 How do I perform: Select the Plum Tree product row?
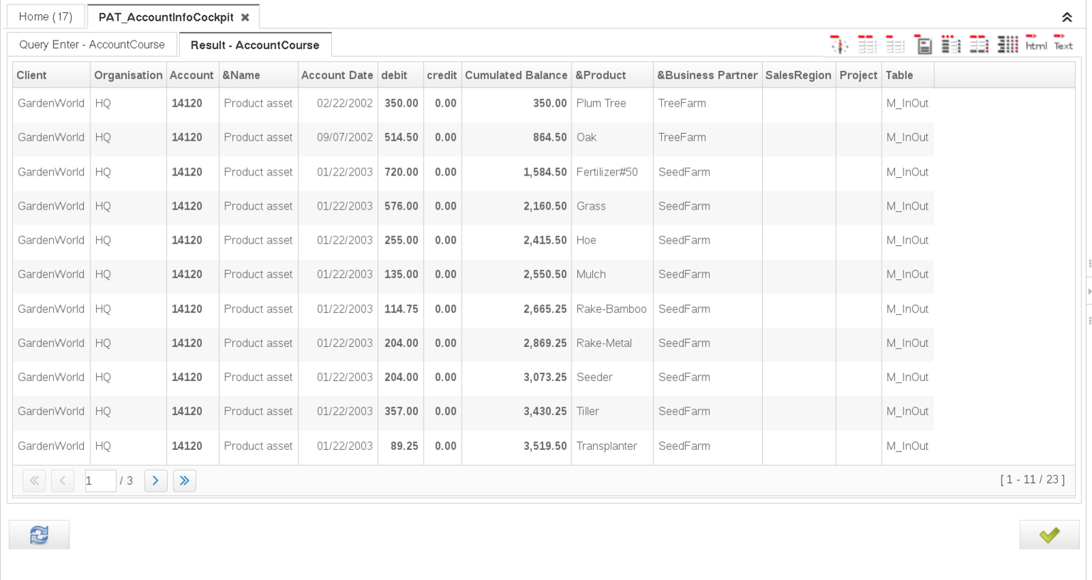tap(601, 104)
